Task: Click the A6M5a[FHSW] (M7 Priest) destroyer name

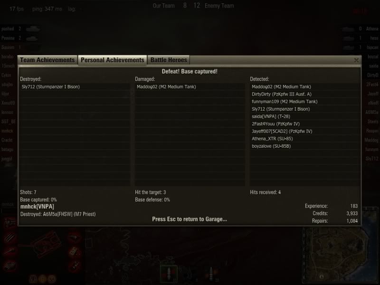Action: 69,214
